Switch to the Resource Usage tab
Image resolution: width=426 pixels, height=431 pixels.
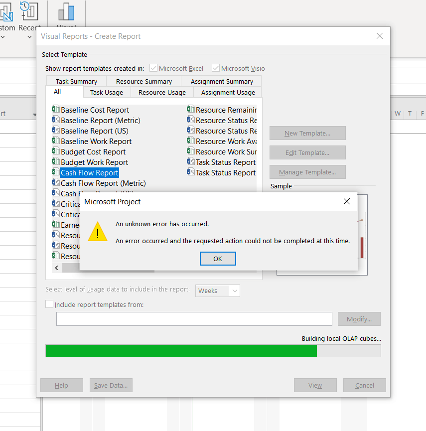(162, 92)
